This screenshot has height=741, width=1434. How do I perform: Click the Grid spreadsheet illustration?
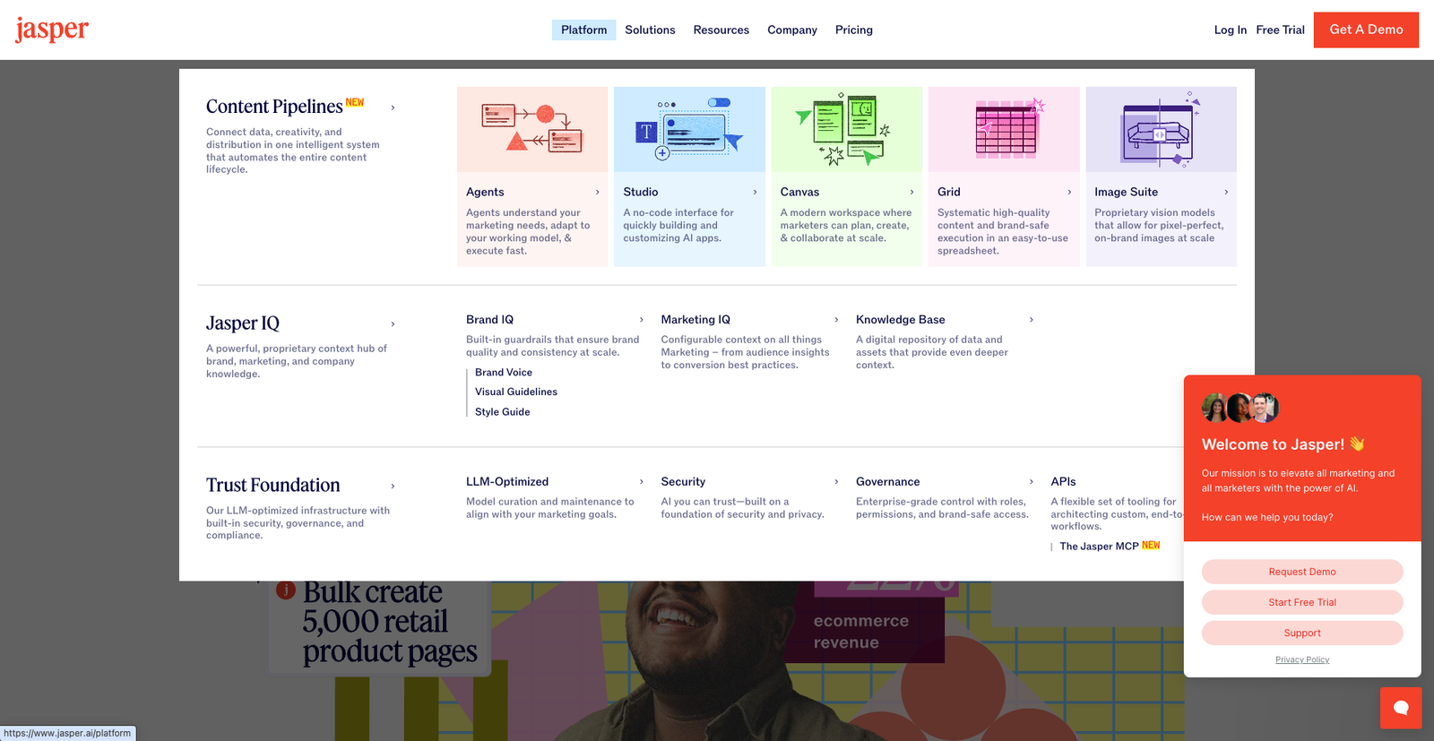click(x=1004, y=129)
